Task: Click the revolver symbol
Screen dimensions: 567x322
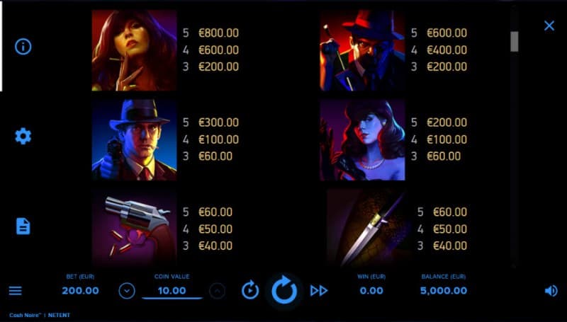Action: pyautogui.click(x=134, y=227)
